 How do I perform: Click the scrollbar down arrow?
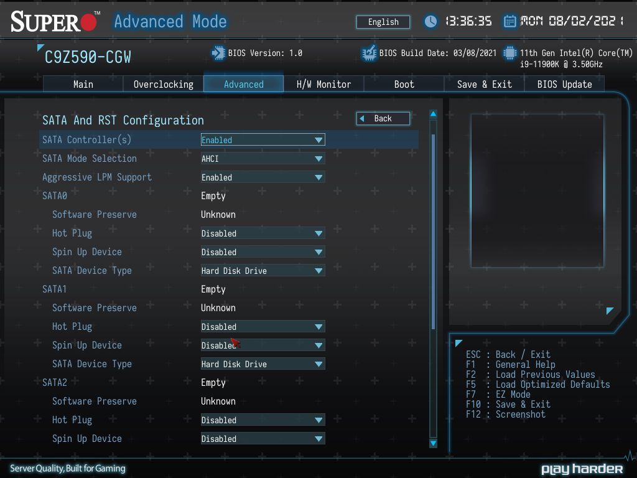pyautogui.click(x=433, y=443)
